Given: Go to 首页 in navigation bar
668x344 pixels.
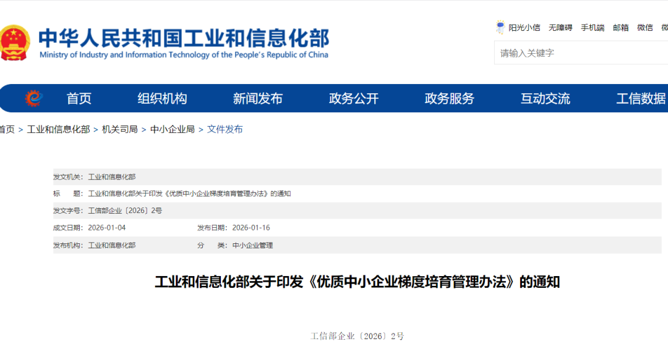Looking at the screenshot, I should (79, 99).
